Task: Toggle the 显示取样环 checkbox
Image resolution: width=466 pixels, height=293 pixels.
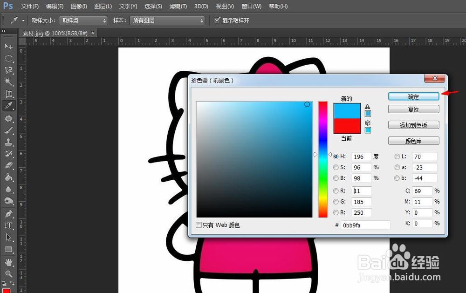Action: (x=217, y=20)
